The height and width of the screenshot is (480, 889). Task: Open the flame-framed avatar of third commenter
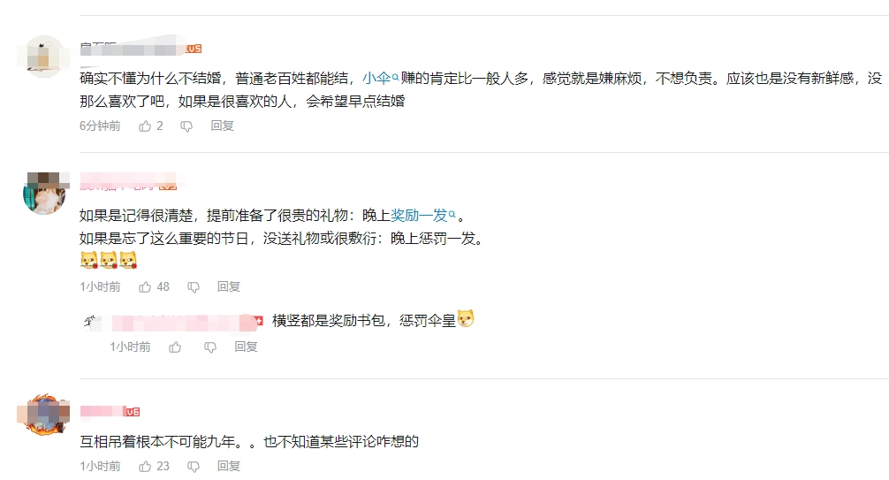click(44, 415)
